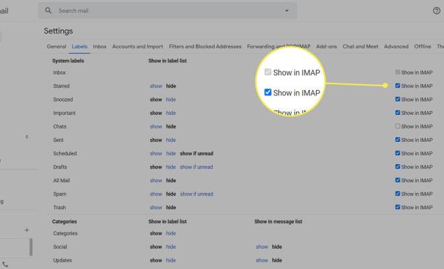Toggle Show in IMAP for Spam
The image size is (444, 269).
(398, 194)
